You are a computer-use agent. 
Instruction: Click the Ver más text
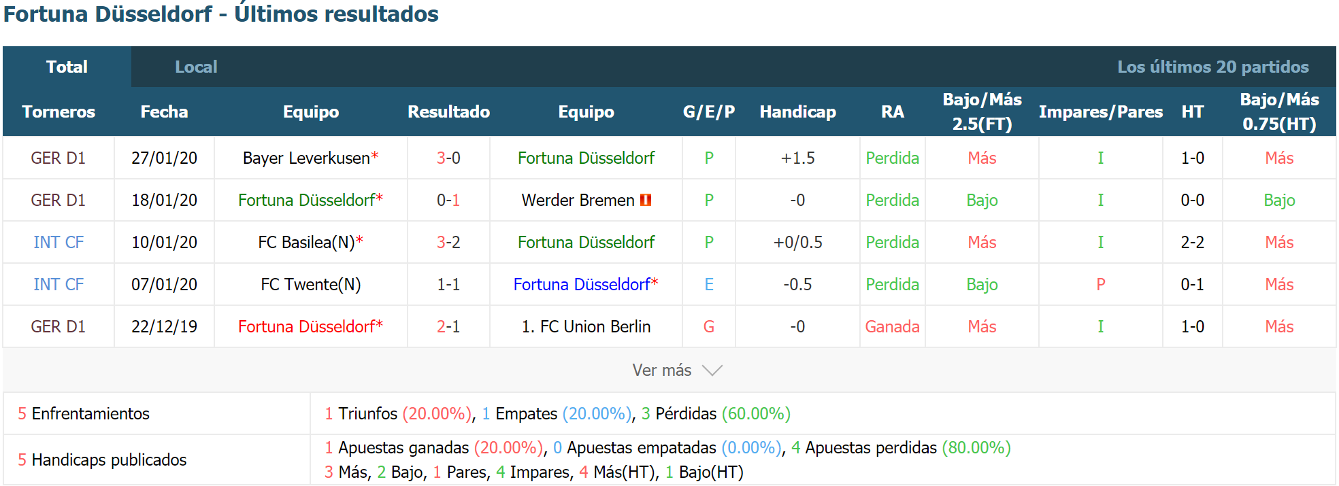(661, 370)
